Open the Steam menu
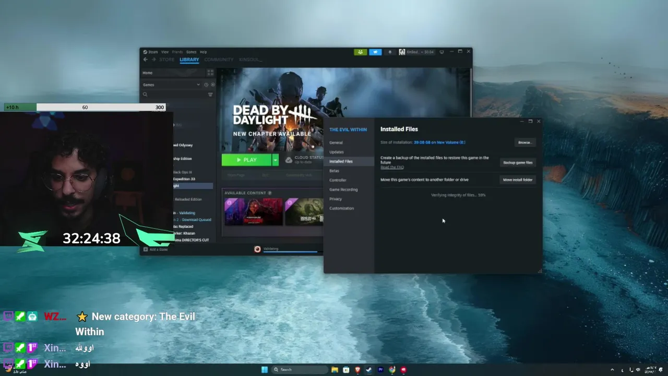 pos(153,52)
